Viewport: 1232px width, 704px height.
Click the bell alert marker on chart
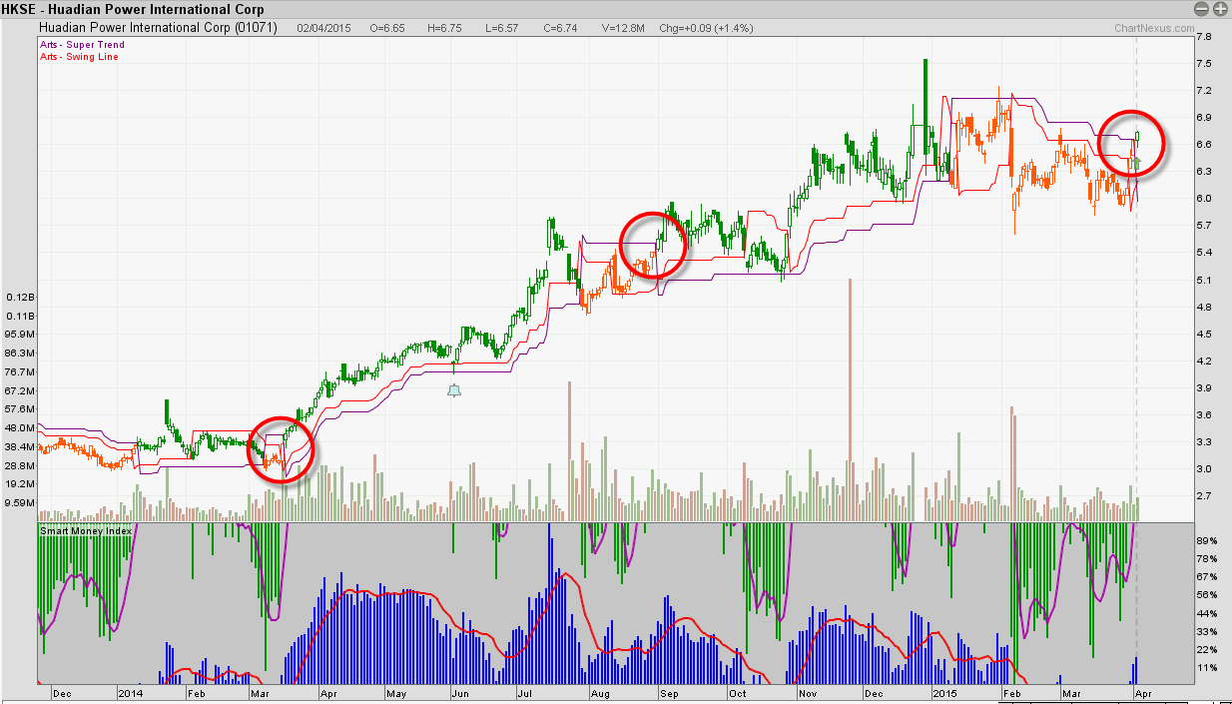tap(454, 390)
